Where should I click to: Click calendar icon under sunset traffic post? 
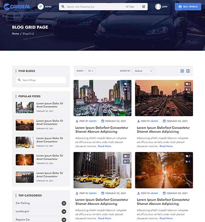tap(164, 121)
